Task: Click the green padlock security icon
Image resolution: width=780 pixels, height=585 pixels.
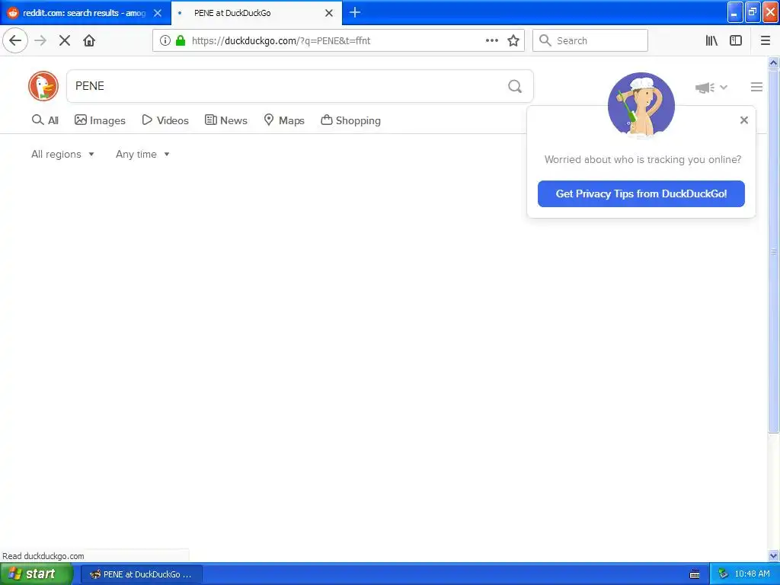Action: 181,40
